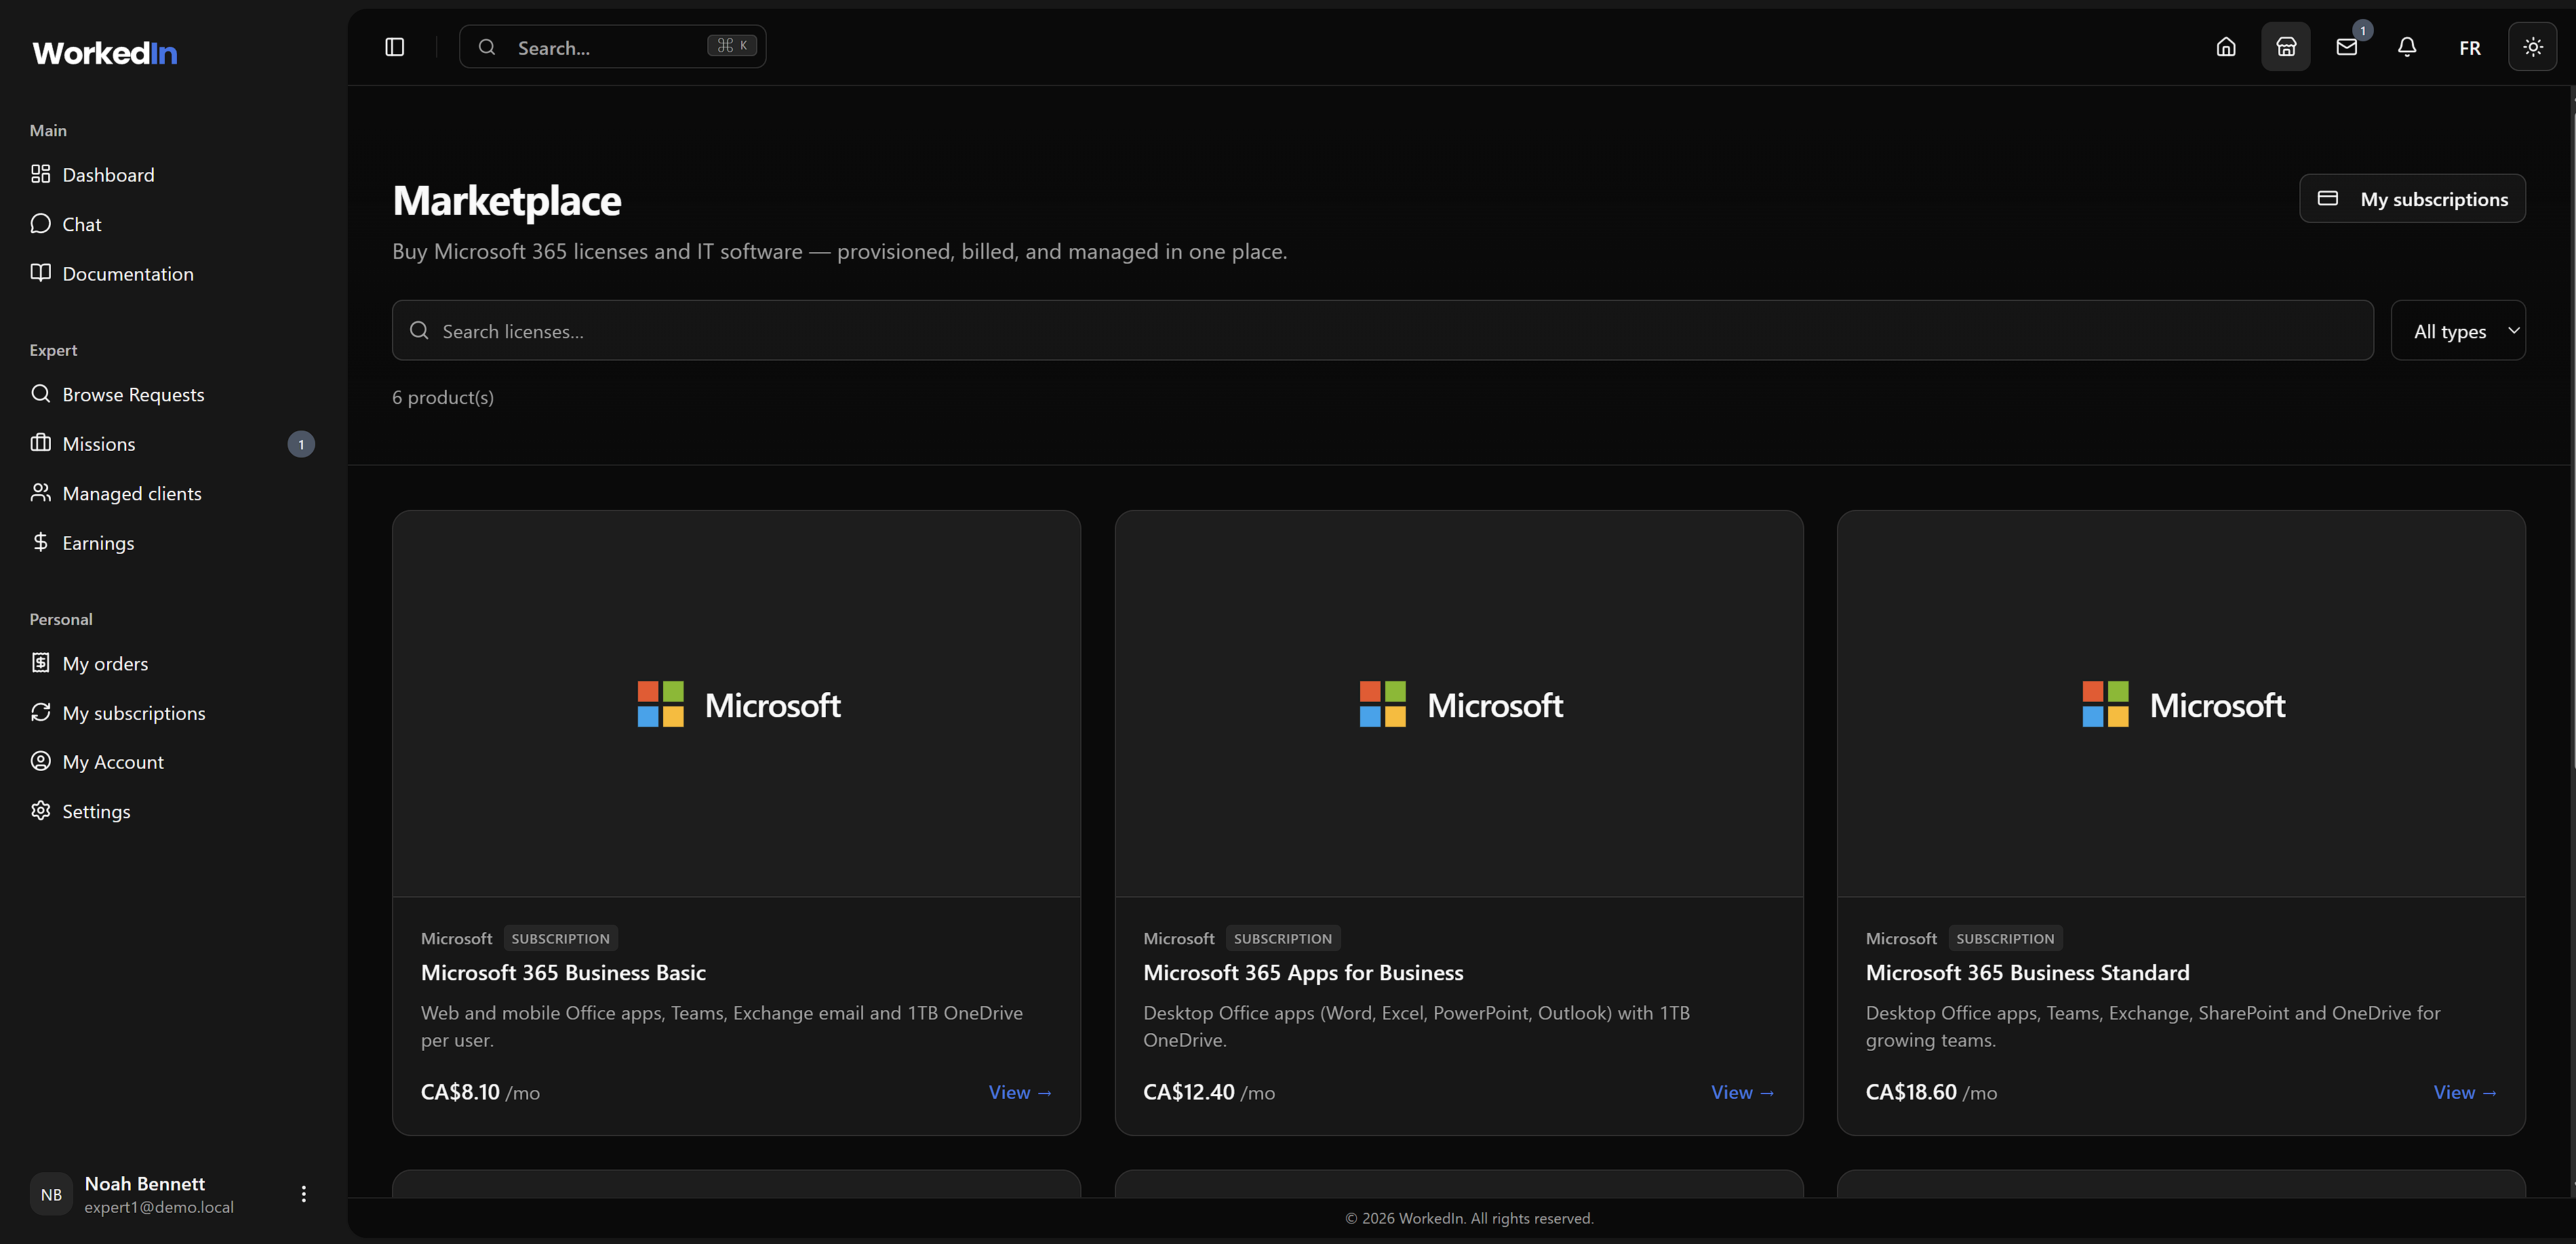
Task: Click the NB user avatar
Action: [51, 1195]
